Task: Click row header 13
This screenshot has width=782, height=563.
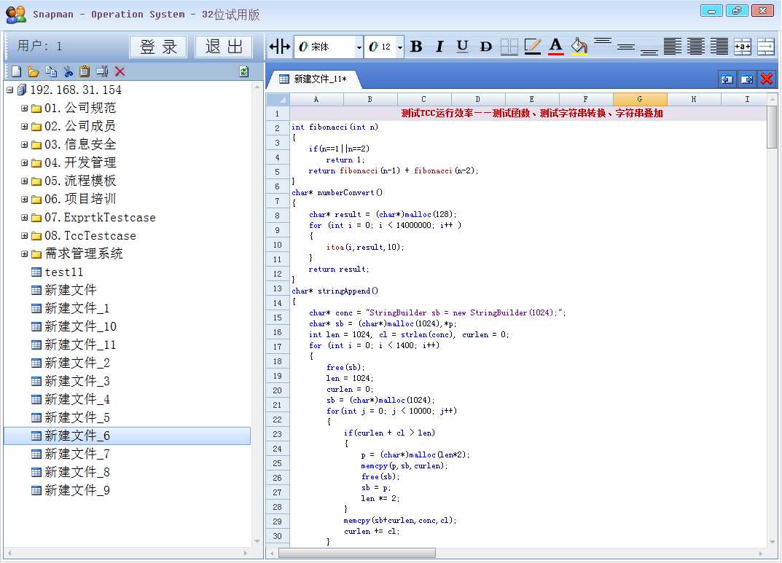Action: click(278, 288)
